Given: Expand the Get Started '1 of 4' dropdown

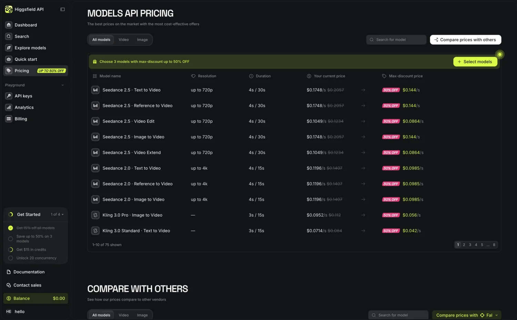Looking at the screenshot, I should click(57, 214).
